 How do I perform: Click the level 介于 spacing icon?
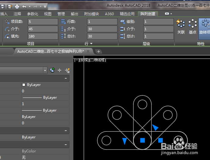coord(123,29)
